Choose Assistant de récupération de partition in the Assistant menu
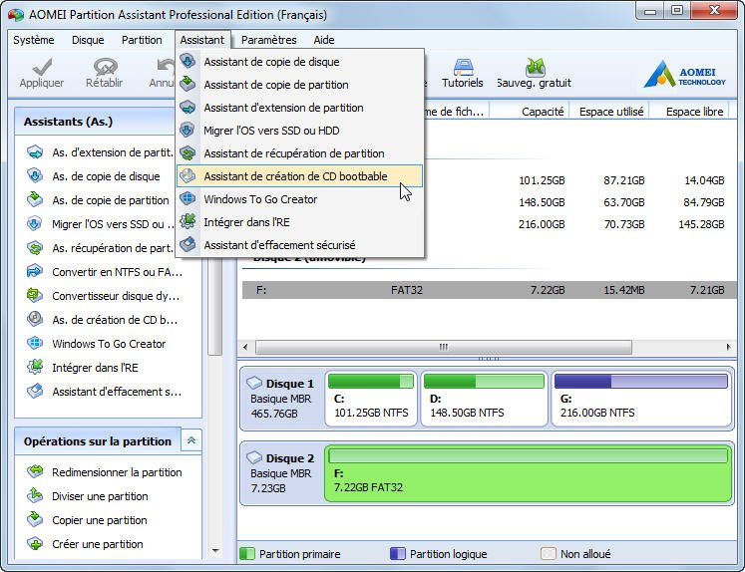 [x=300, y=153]
